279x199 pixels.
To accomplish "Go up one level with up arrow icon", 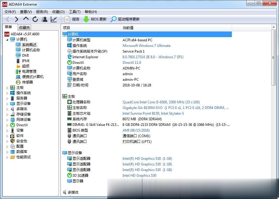I will click(26, 19).
